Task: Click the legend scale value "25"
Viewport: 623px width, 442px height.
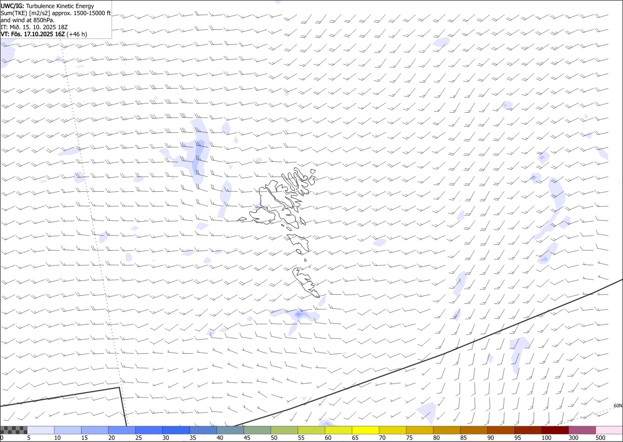Action: coord(139,438)
